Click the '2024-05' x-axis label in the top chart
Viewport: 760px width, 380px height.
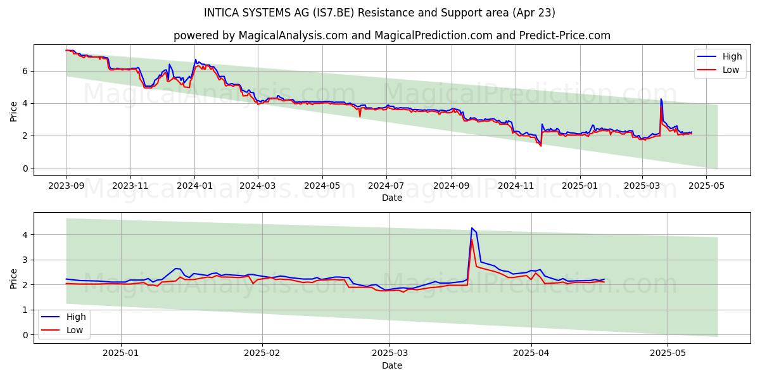[x=322, y=186]
